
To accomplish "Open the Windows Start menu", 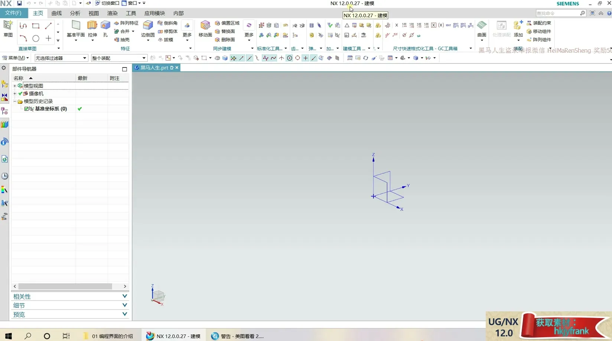I will click(8, 336).
